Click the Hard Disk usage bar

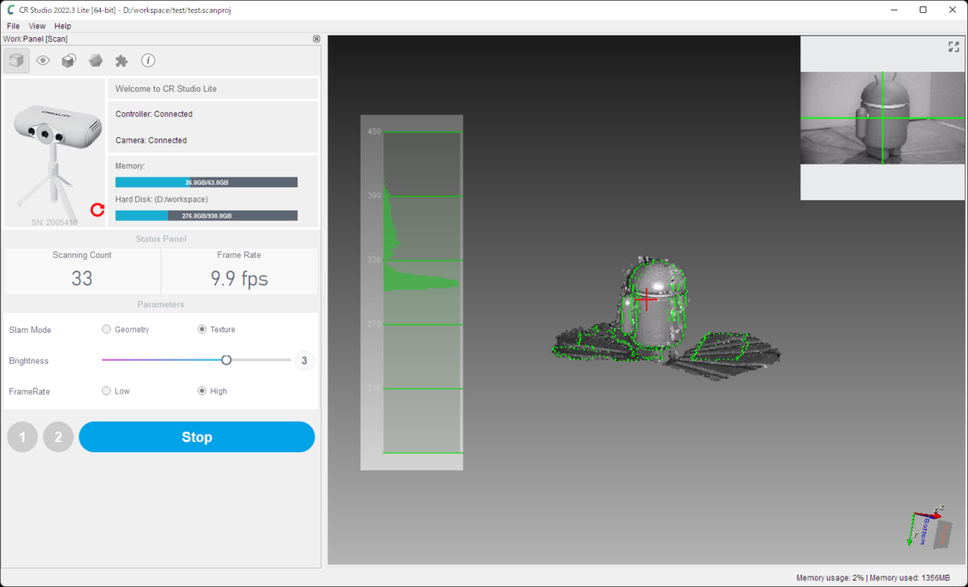[207, 216]
